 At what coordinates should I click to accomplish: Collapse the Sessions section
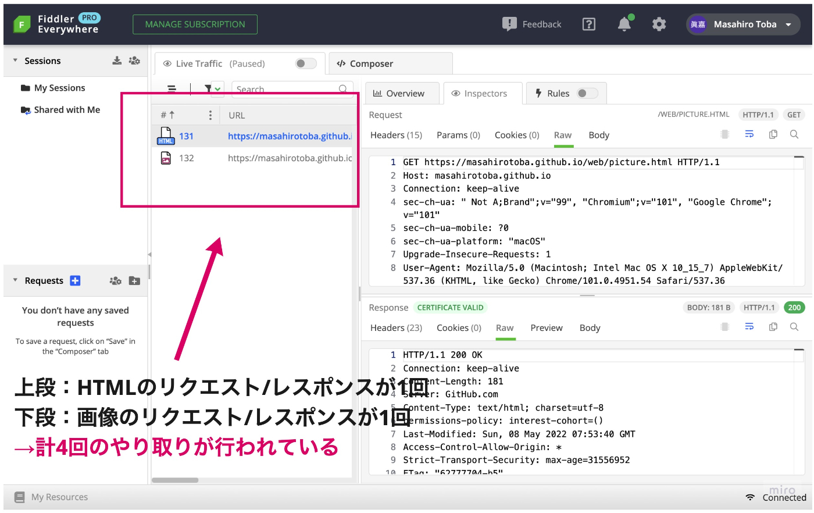(x=15, y=60)
